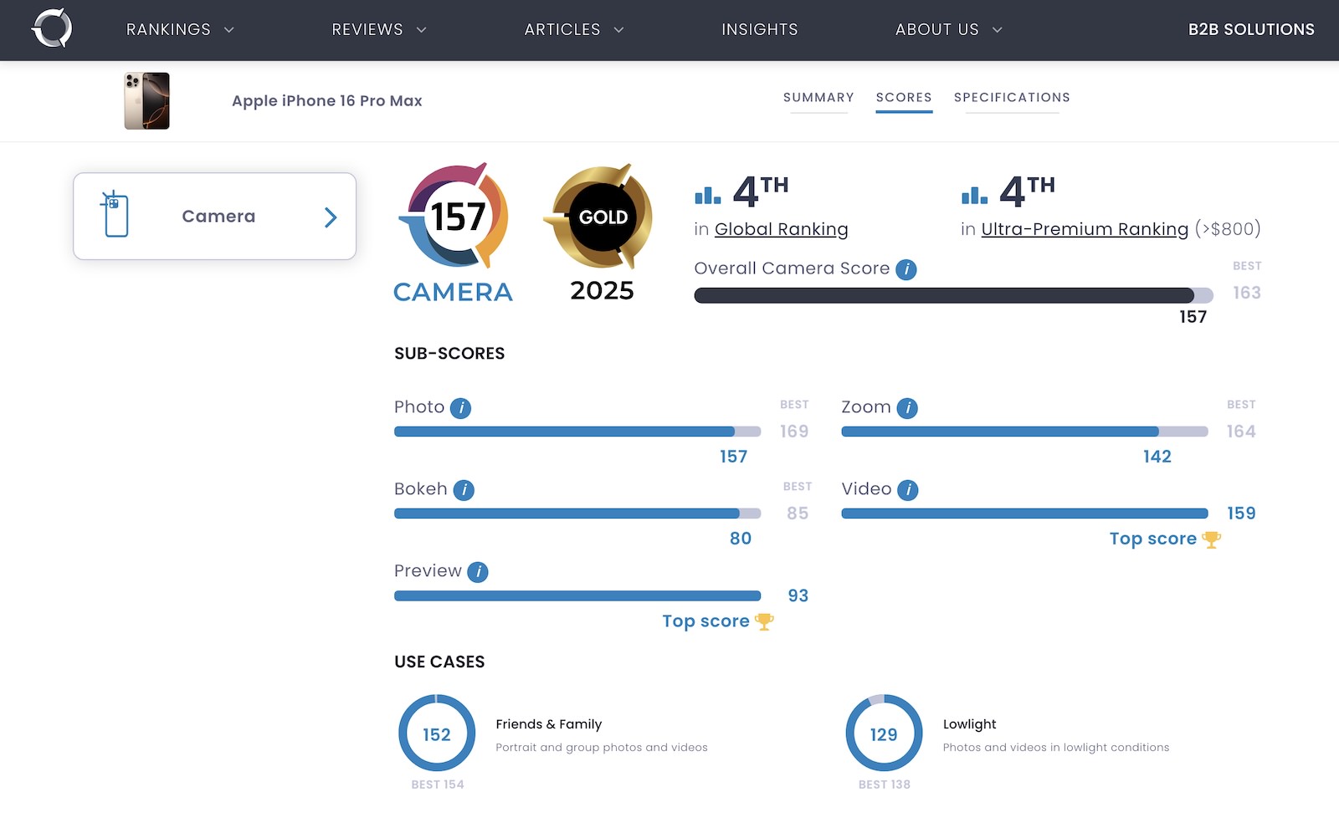Viewport: 1339px width, 833px height.
Task: Open the info icon next to Zoom
Action: (x=907, y=408)
